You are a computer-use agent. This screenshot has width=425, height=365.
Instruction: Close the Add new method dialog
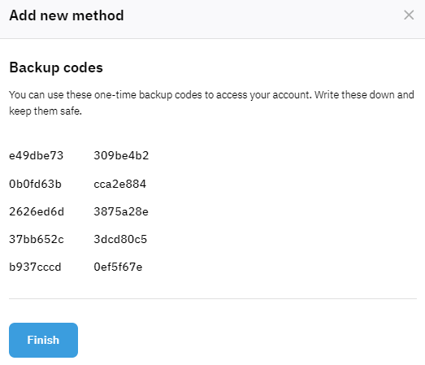point(409,15)
